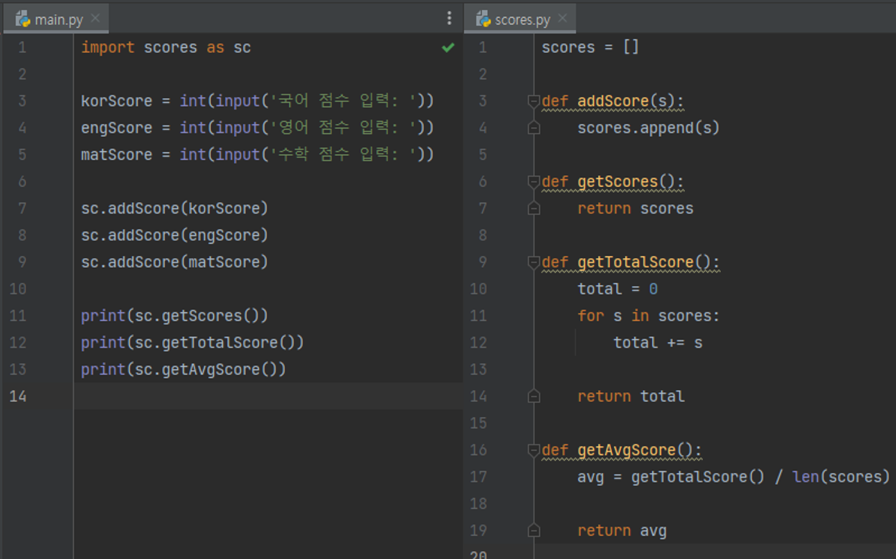The width and height of the screenshot is (896, 559).
Task: Close the main.py tab
Action: [x=96, y=19]
